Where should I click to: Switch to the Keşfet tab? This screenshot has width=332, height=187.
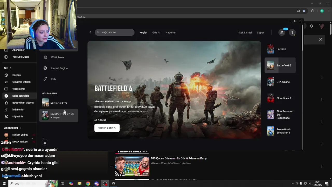click(x=143, y=32)
